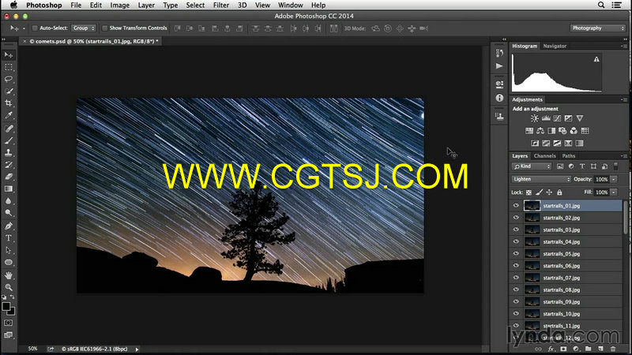
Task: Select the History Brush tool
Action: coord(9,165)
